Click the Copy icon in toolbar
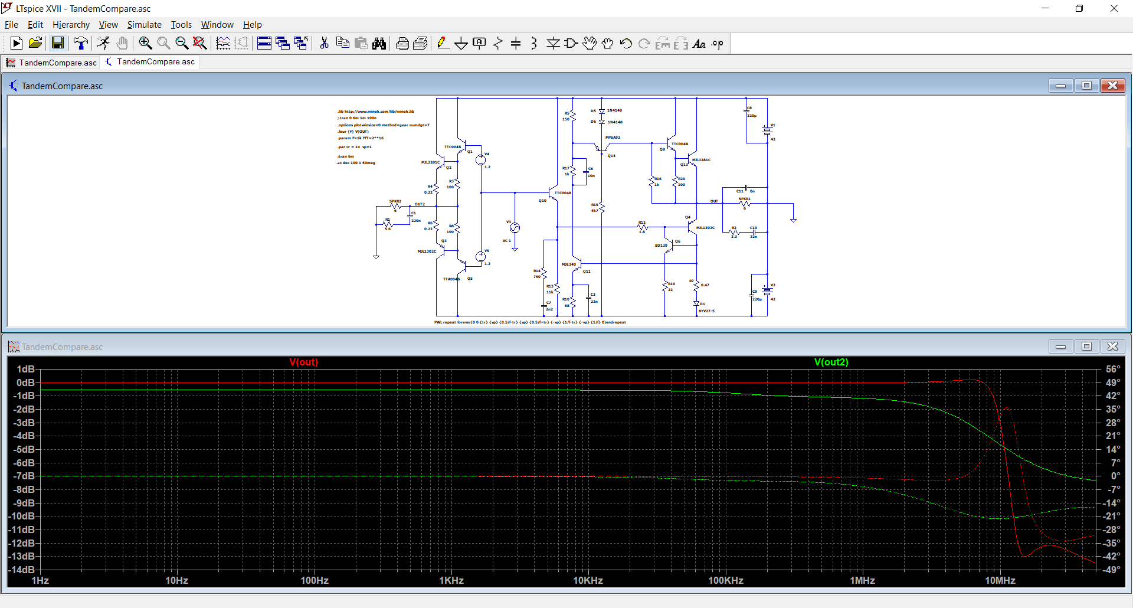 click(342, 43)
